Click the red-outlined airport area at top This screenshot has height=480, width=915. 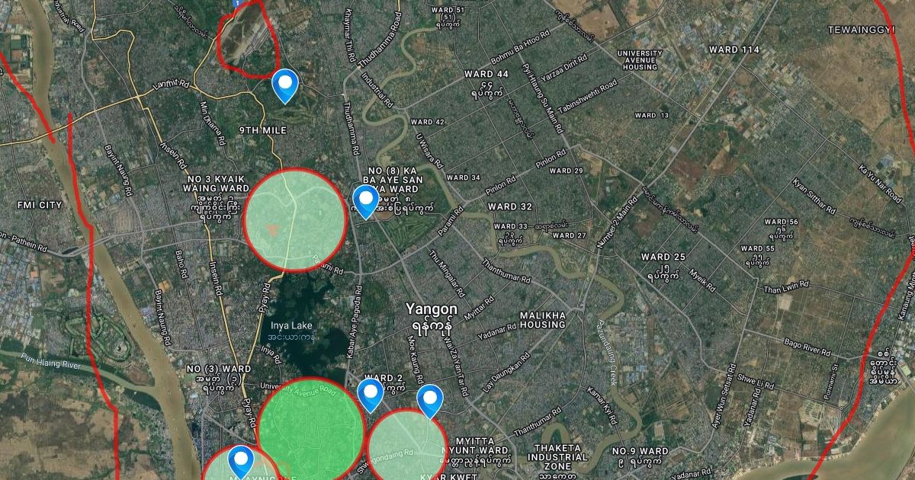[x=247, y=38]
